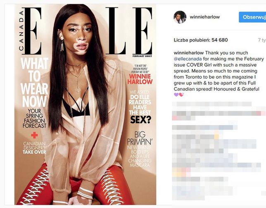The width and height of the screenshot is (266, 208).
Task: View likes via Liczba polubień: 54 680
Action: click(201, 40)
